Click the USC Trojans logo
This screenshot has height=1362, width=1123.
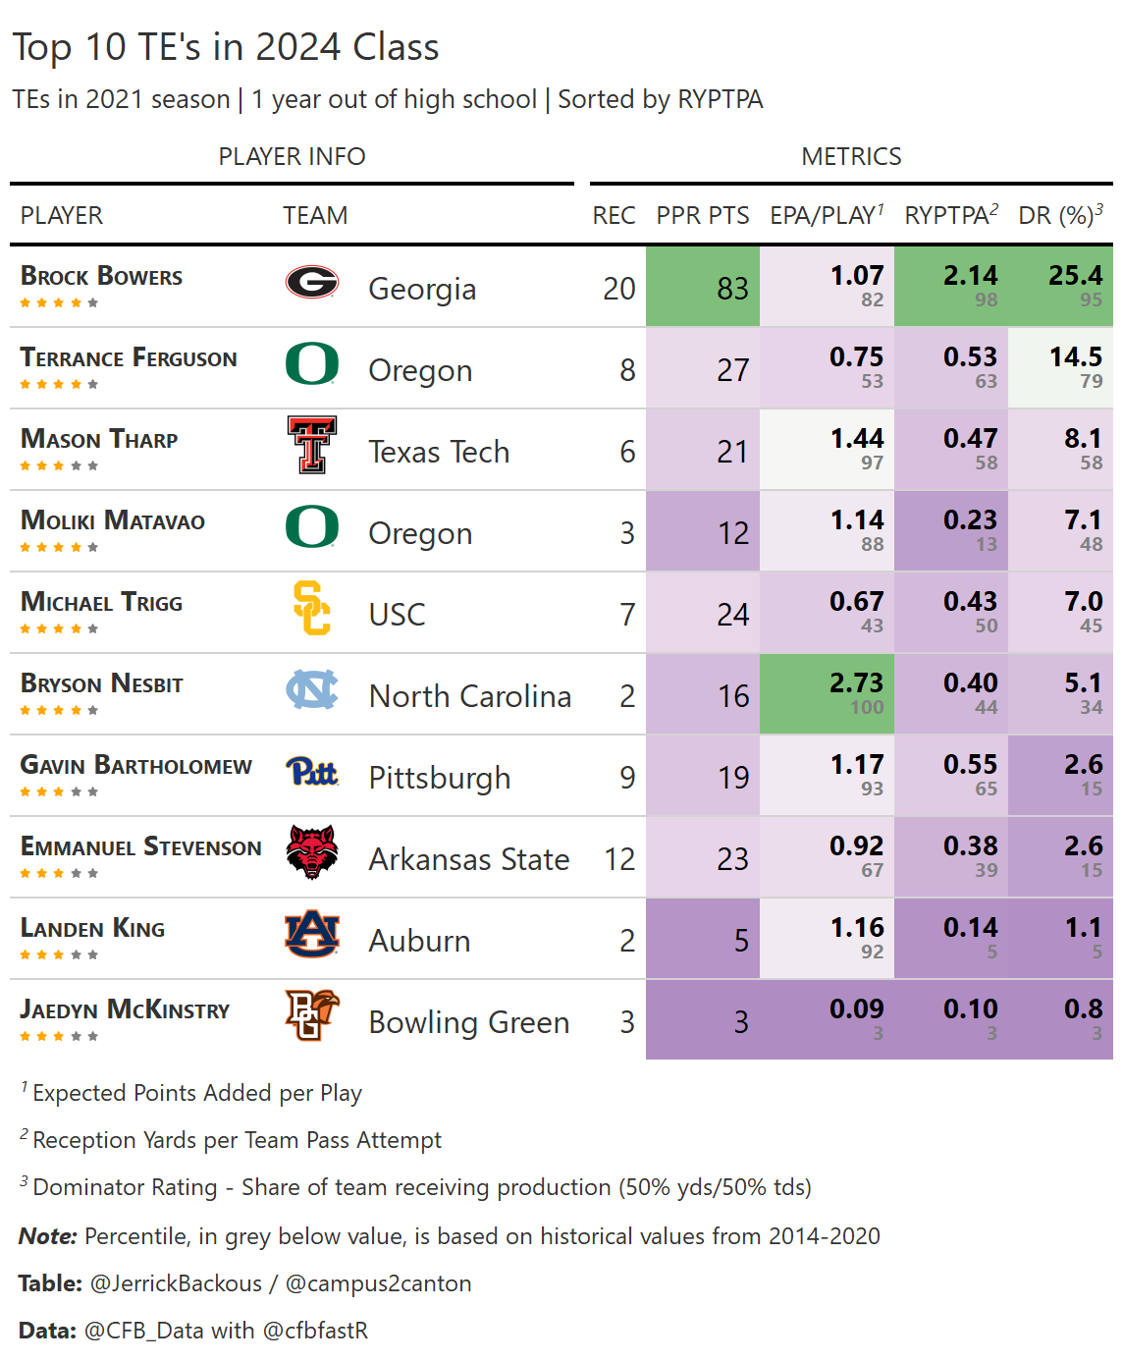[312, 608]
